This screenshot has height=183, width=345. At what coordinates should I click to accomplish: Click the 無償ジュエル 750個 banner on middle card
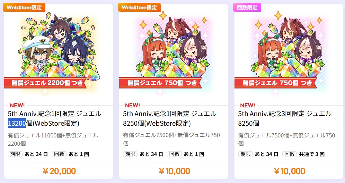pos(161,83)
